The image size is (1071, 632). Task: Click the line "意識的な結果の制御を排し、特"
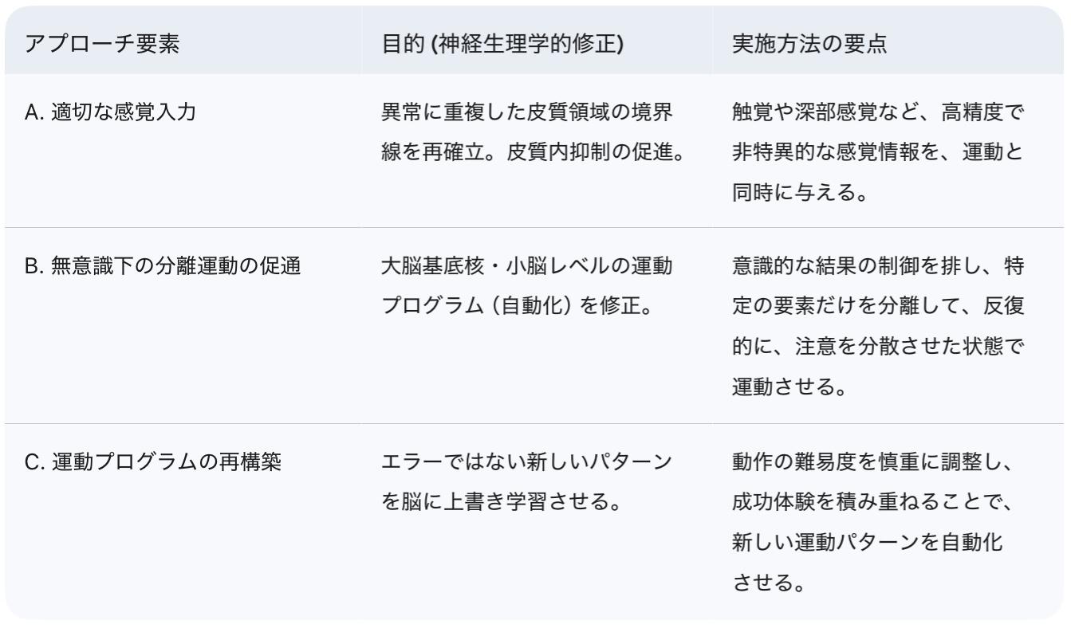[x=876, y=267]
